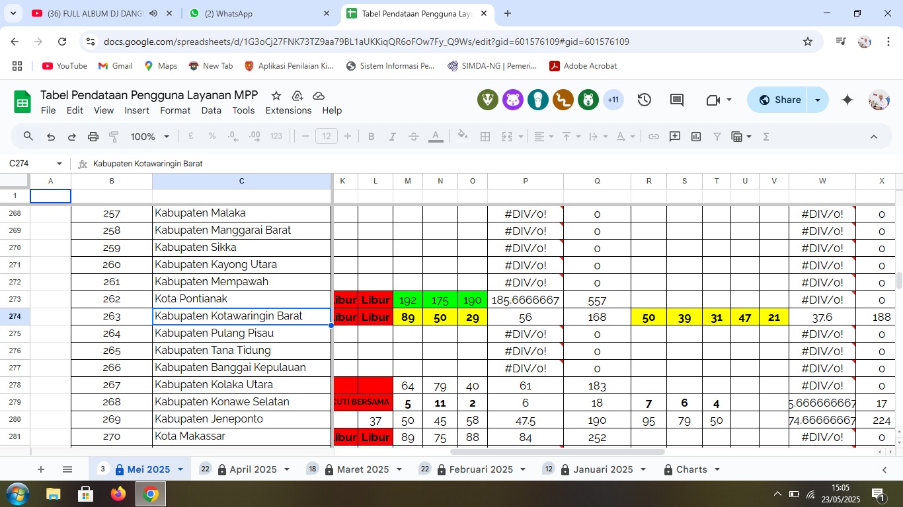
Task: Toggle italic formatting
Action: 393,137
